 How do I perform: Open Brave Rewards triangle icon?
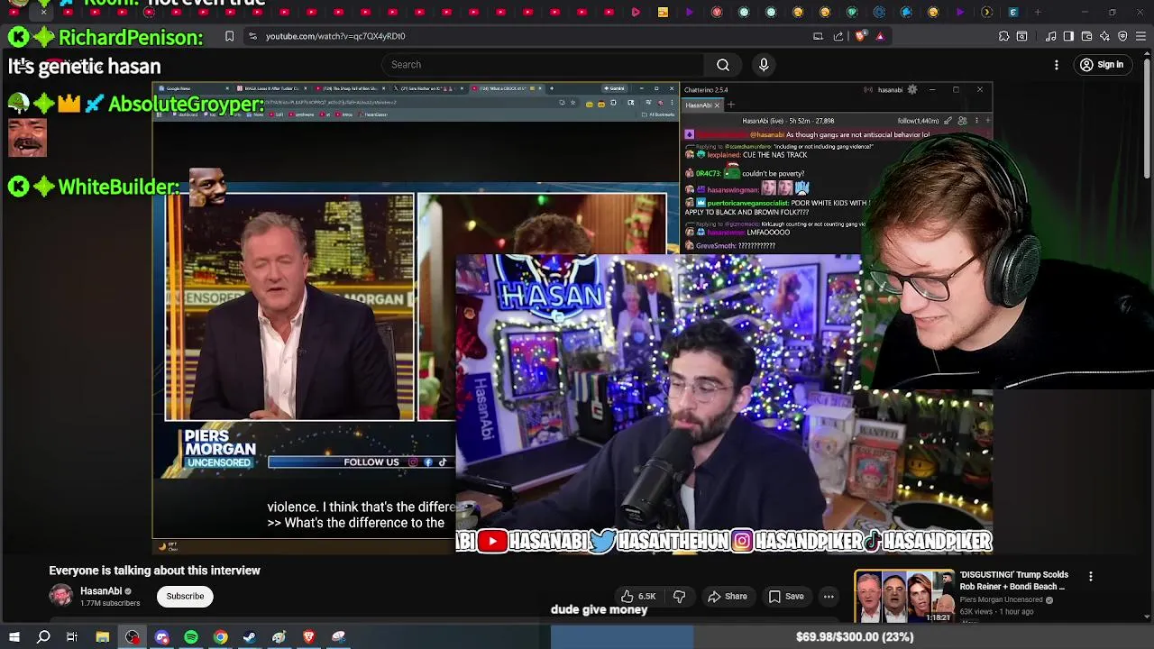880,36
